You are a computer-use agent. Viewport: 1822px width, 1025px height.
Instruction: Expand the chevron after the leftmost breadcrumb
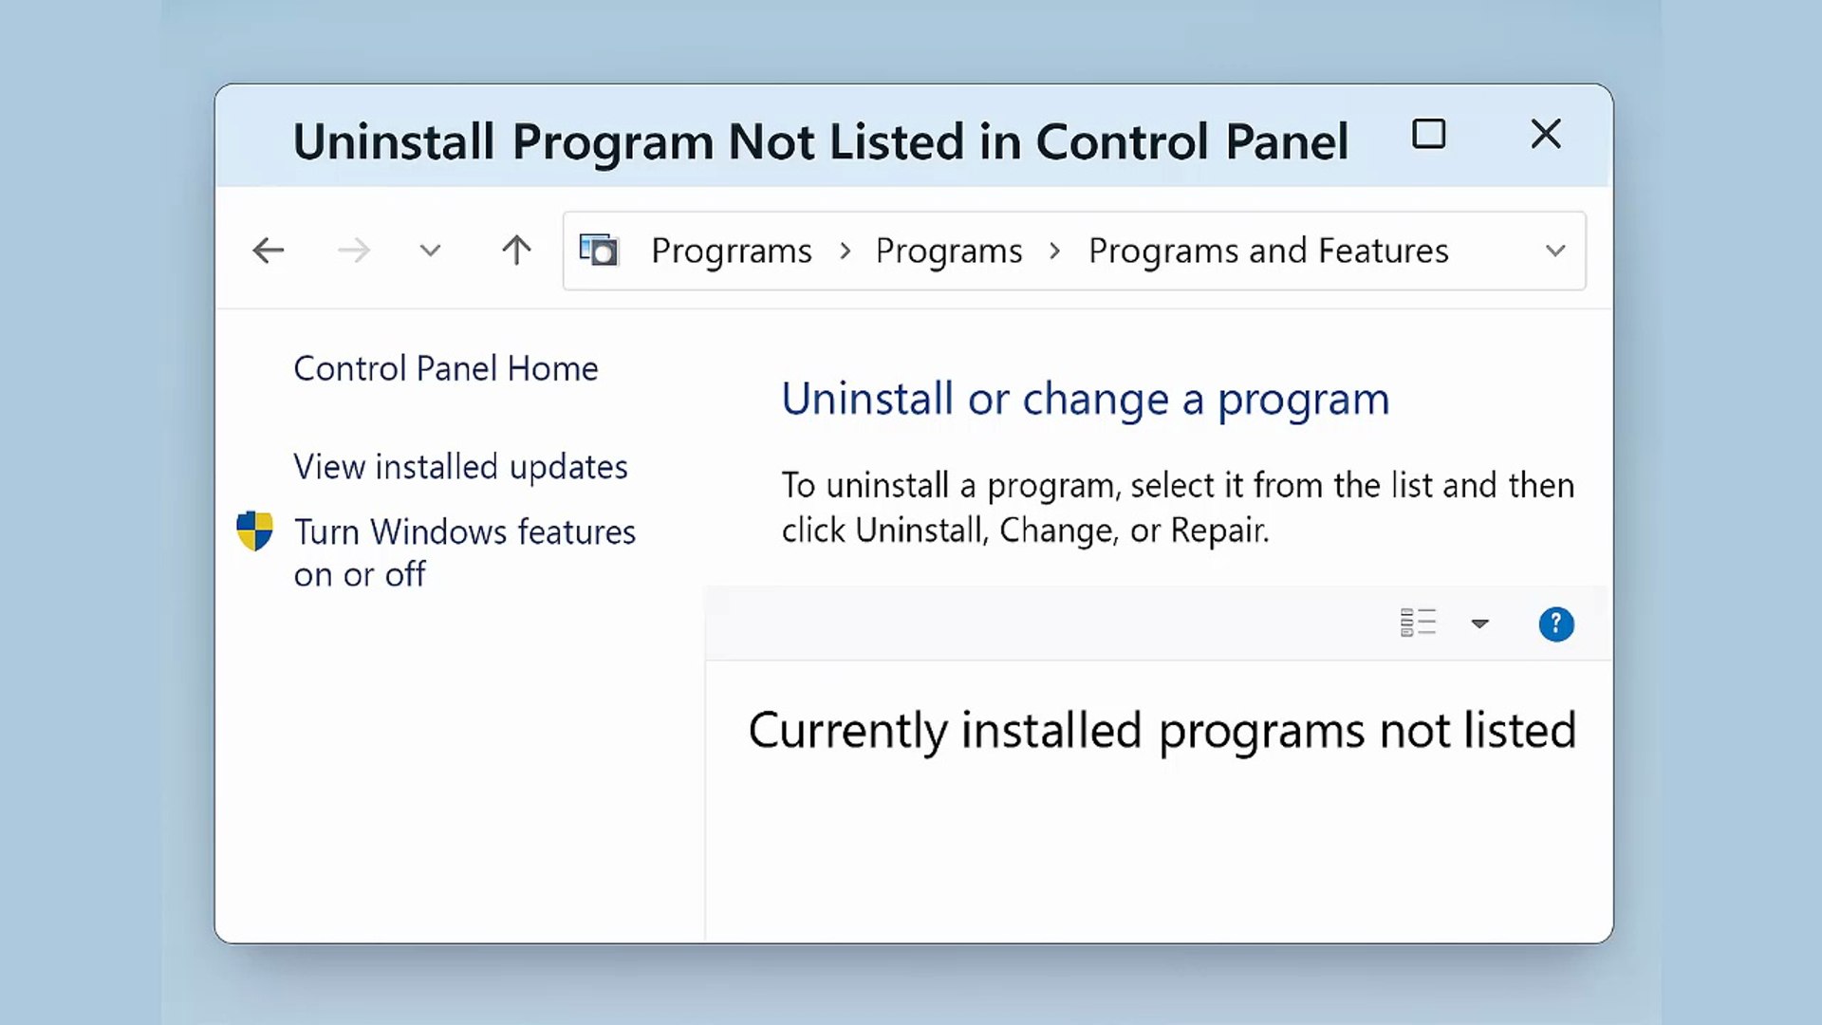845,251
